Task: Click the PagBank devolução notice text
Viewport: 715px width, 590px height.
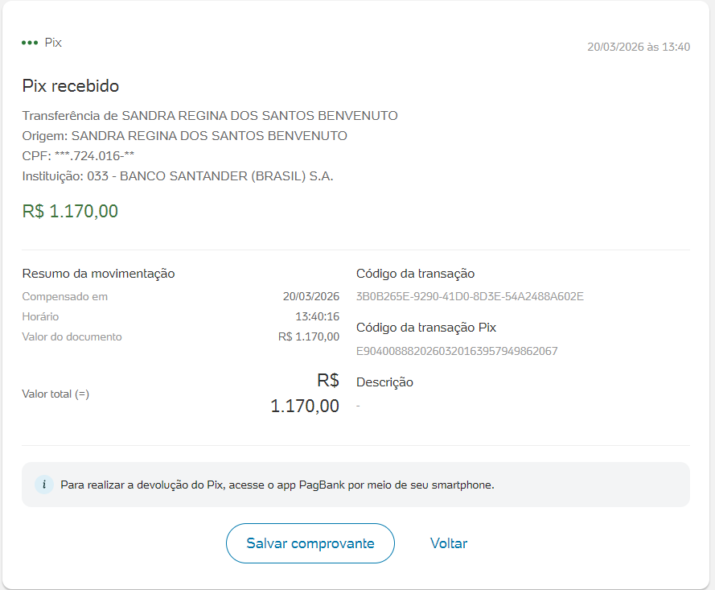Action: 277,485
